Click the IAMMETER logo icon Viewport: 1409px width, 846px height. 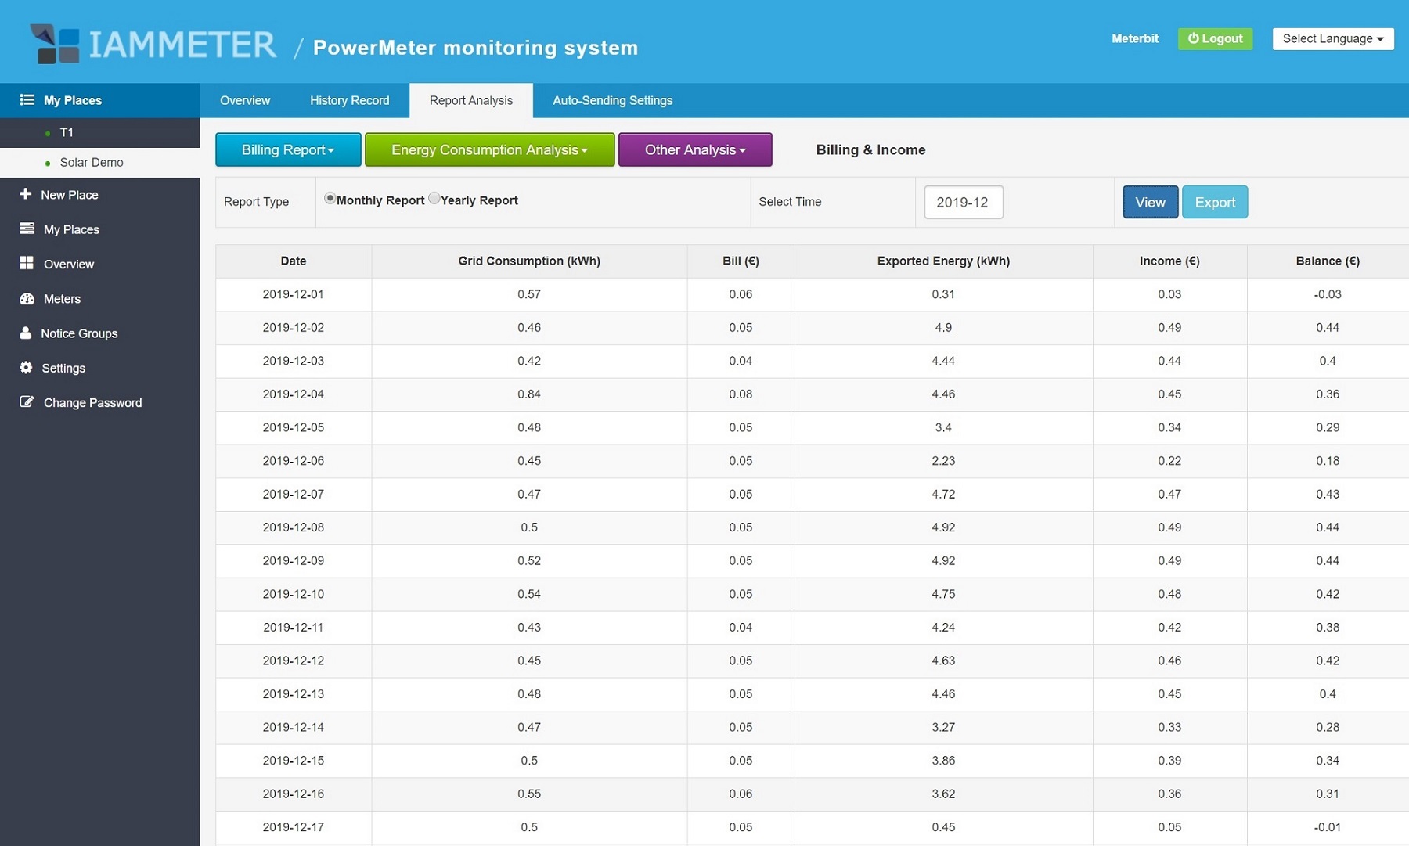click(55, 44)
